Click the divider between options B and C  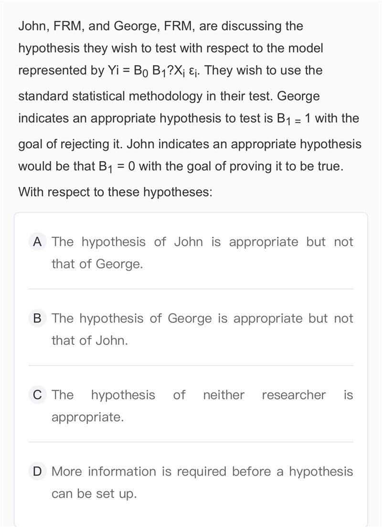click(191, 365)
